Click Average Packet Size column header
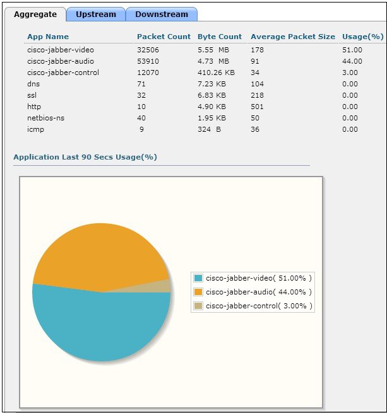Screen dimensions: 387x413 (293, 37)
